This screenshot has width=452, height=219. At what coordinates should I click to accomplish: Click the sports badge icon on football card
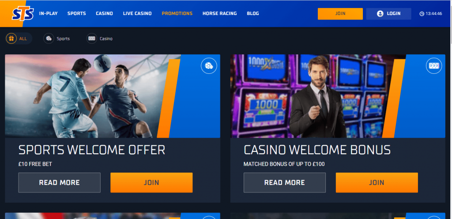pyautogui.click(x=209, y=66)
